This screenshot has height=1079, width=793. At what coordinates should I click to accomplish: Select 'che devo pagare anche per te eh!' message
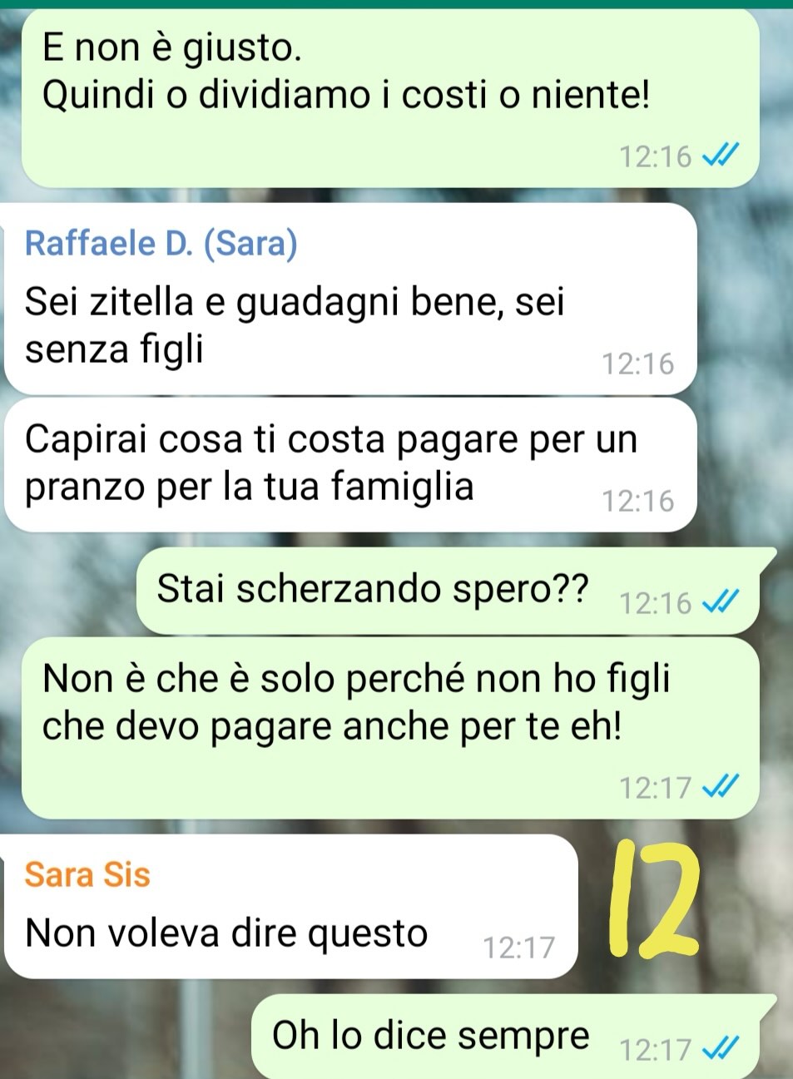(x=332, y=725)
